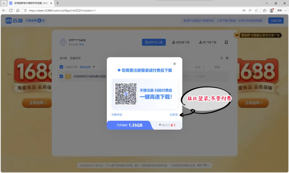Click the QR code image
The image size is (289, 173).
[126, 94]
